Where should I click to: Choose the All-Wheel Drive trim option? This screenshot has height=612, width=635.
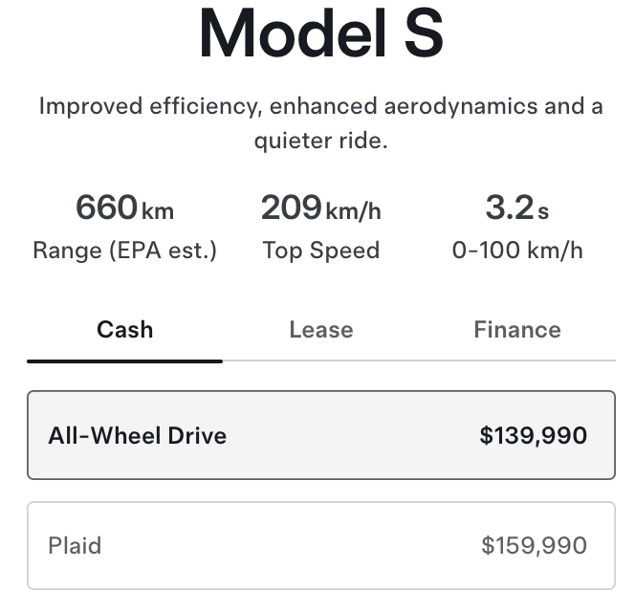click(x=320, y=435)
